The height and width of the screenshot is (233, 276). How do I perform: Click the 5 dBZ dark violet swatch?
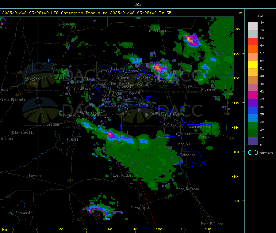[x=253, y=141]
